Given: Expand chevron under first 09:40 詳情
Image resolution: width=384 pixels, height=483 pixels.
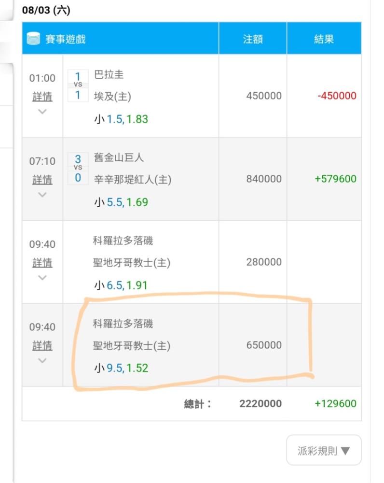Looking at the screenshot, I should 42,278.
